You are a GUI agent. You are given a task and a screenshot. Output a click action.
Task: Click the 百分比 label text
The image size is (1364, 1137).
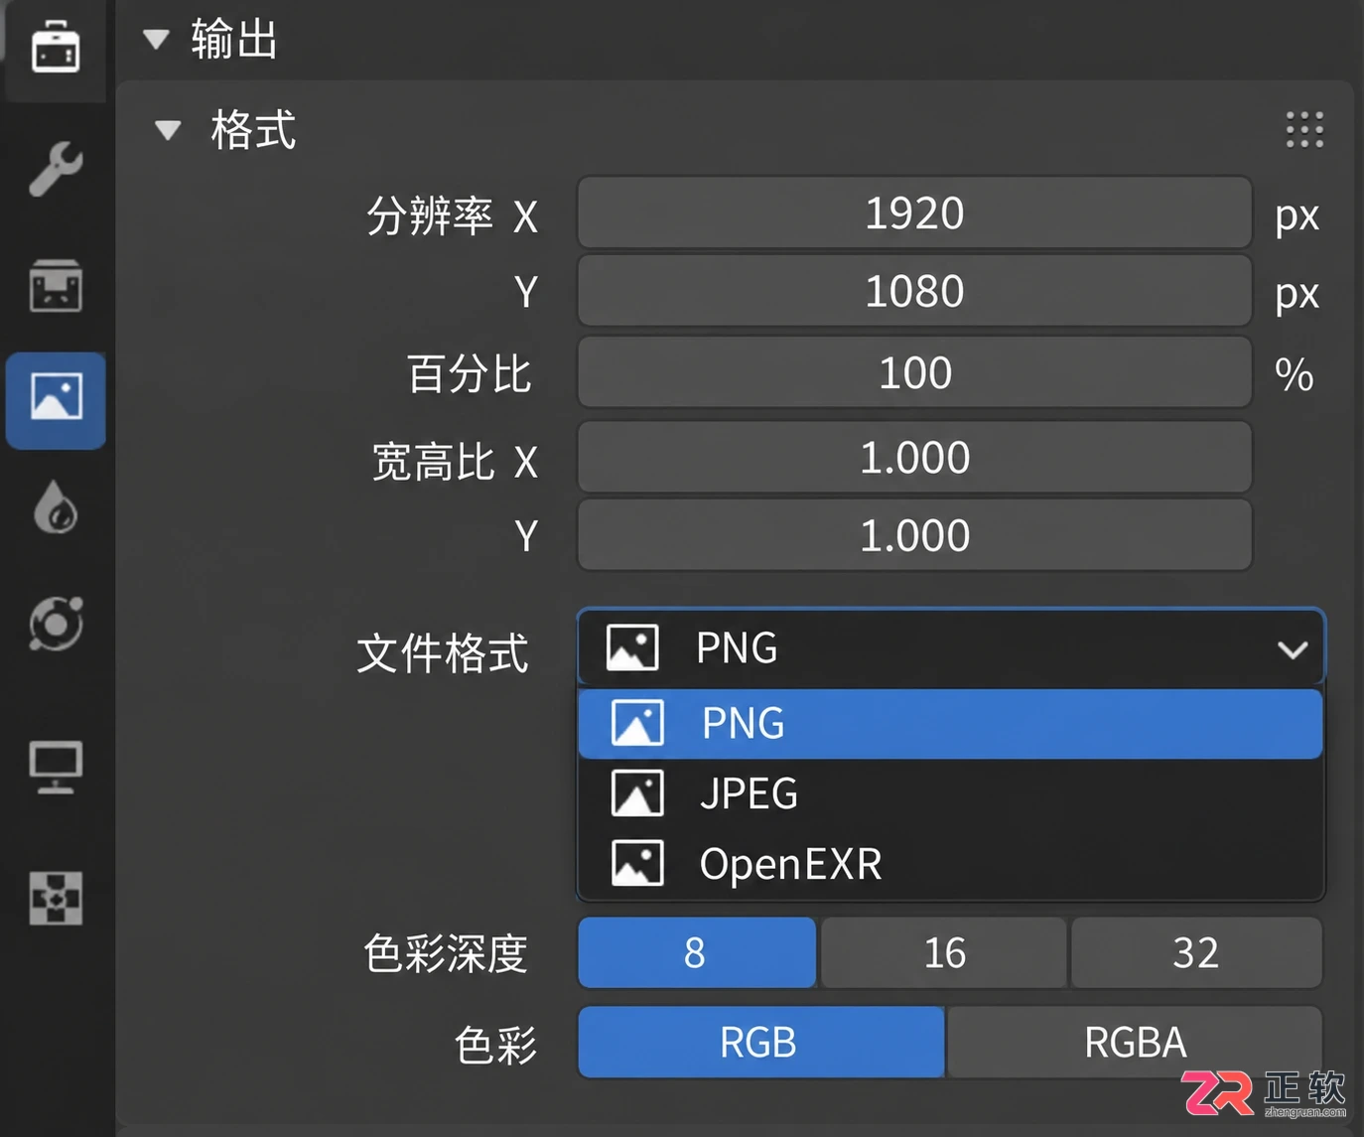coord(470,374)
